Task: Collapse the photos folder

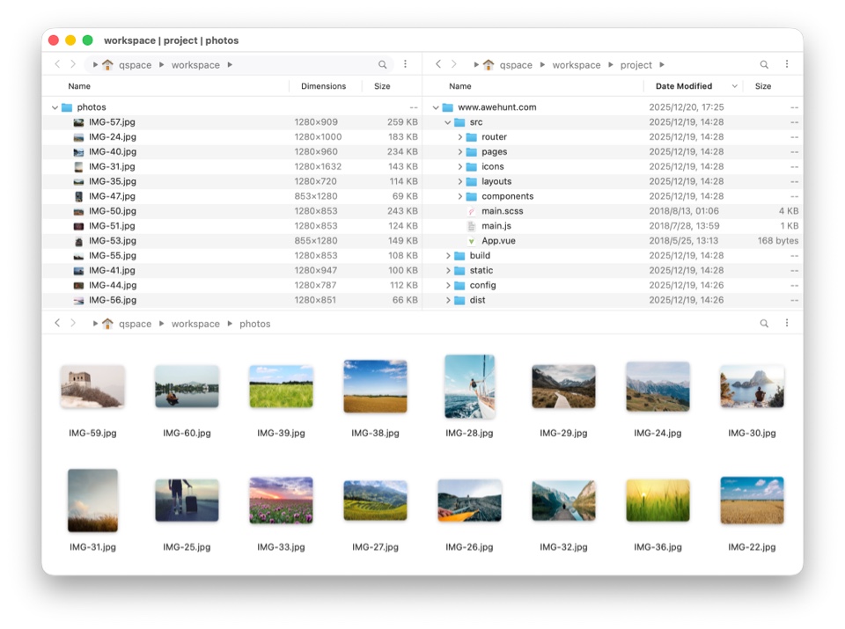Action: (55, 107)
